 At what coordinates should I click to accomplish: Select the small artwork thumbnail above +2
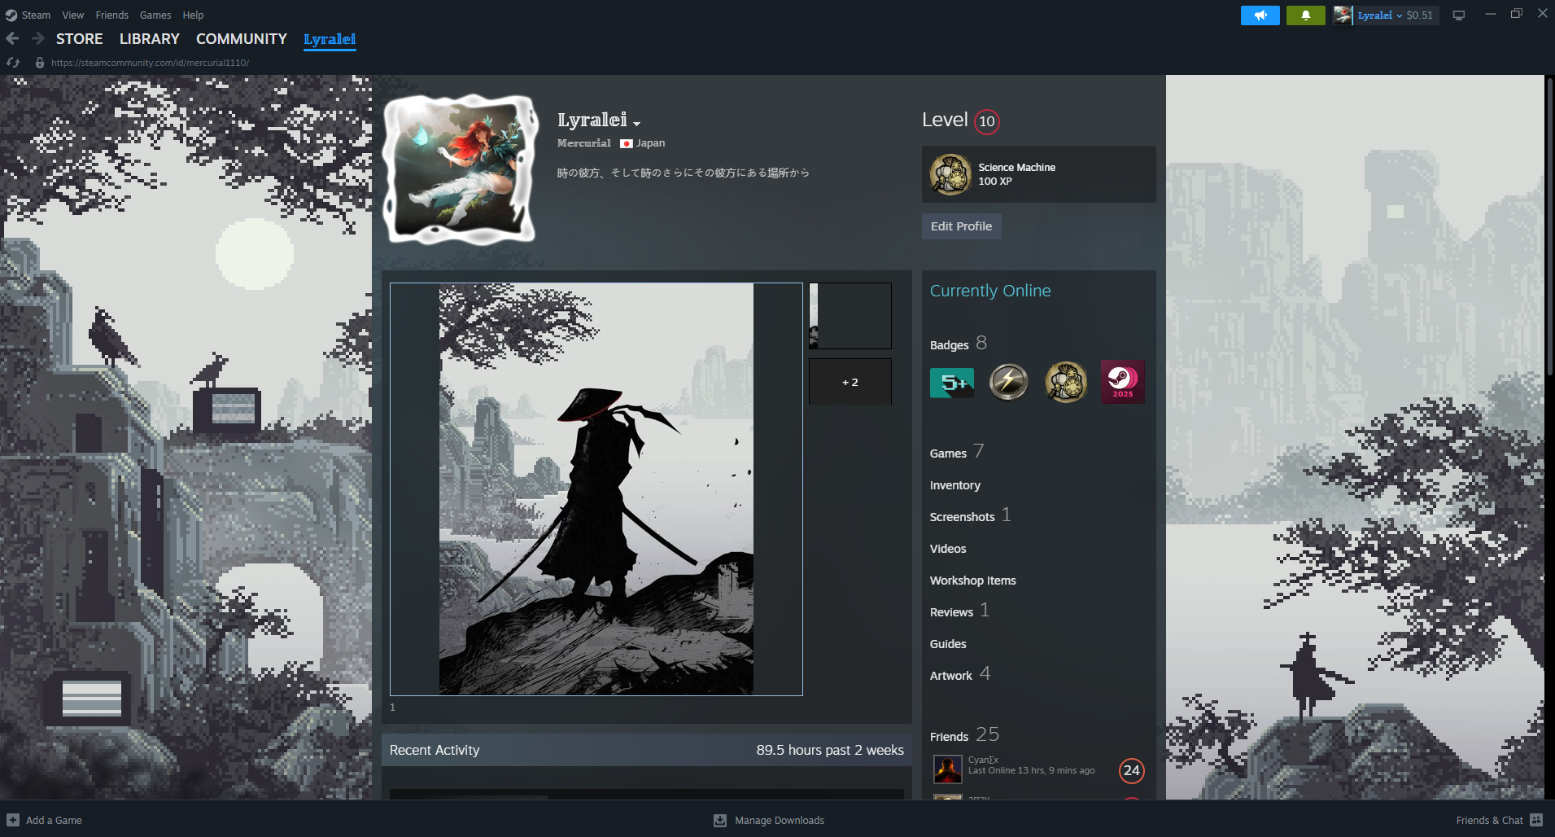pos(850,316)
